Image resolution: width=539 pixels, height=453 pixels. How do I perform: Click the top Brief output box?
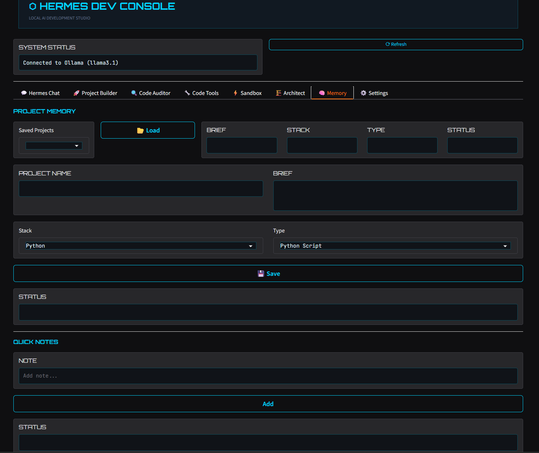[x=242, y=145]
